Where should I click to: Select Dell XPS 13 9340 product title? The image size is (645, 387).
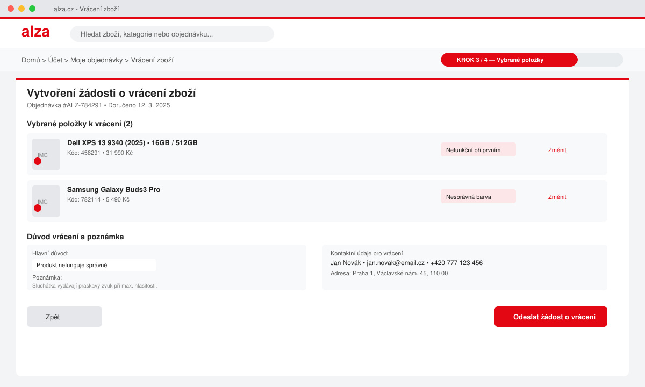pos(132,143)
